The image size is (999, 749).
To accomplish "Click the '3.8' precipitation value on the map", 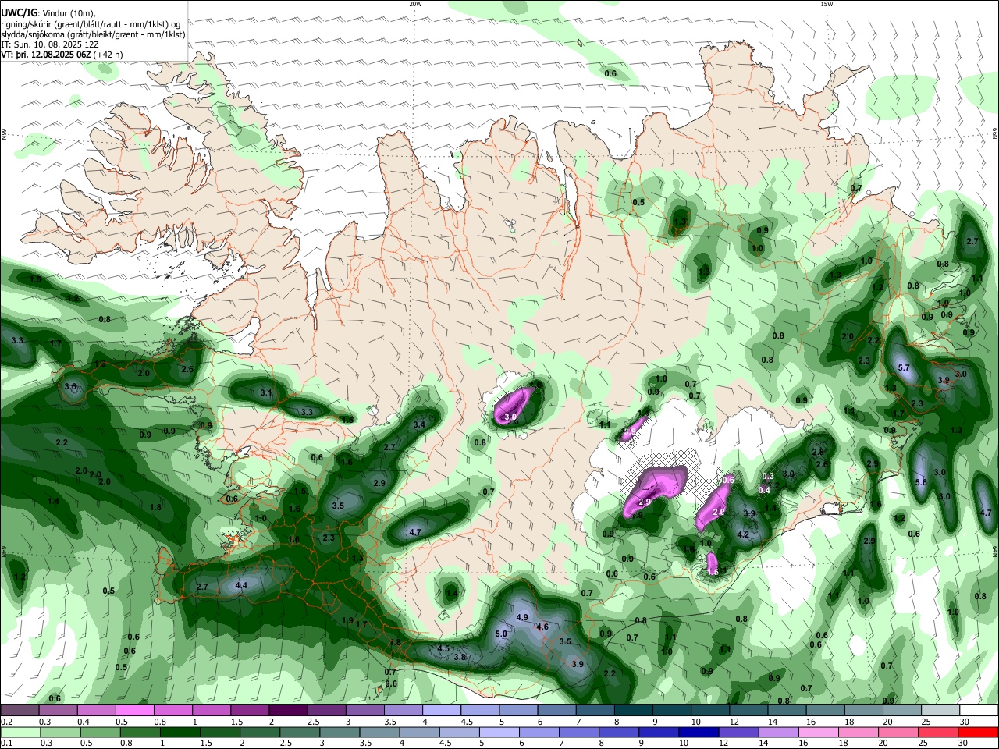I will tap(460, 657).
